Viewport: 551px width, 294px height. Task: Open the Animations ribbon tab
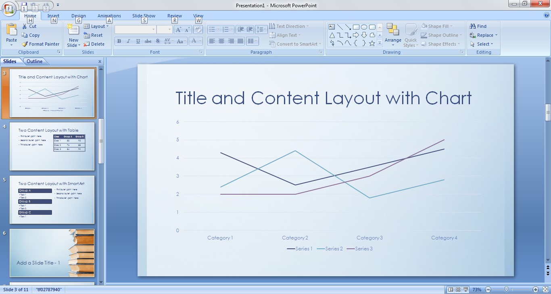pyautogui.click(x=109, y=15)
